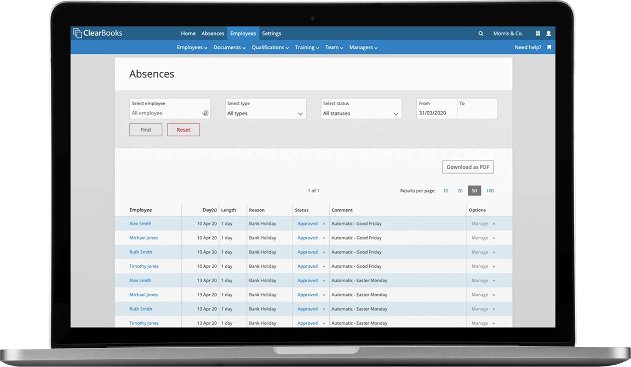Set results per page to 100
Viewport: 631px width, 367px height.
click(x=490, y=191)
